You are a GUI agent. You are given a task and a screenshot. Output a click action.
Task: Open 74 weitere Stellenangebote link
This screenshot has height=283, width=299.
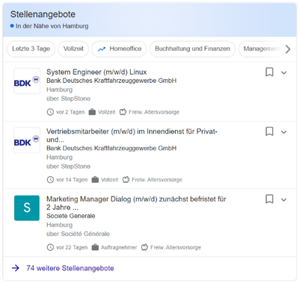pyautogui.click(x=70, y=268)
